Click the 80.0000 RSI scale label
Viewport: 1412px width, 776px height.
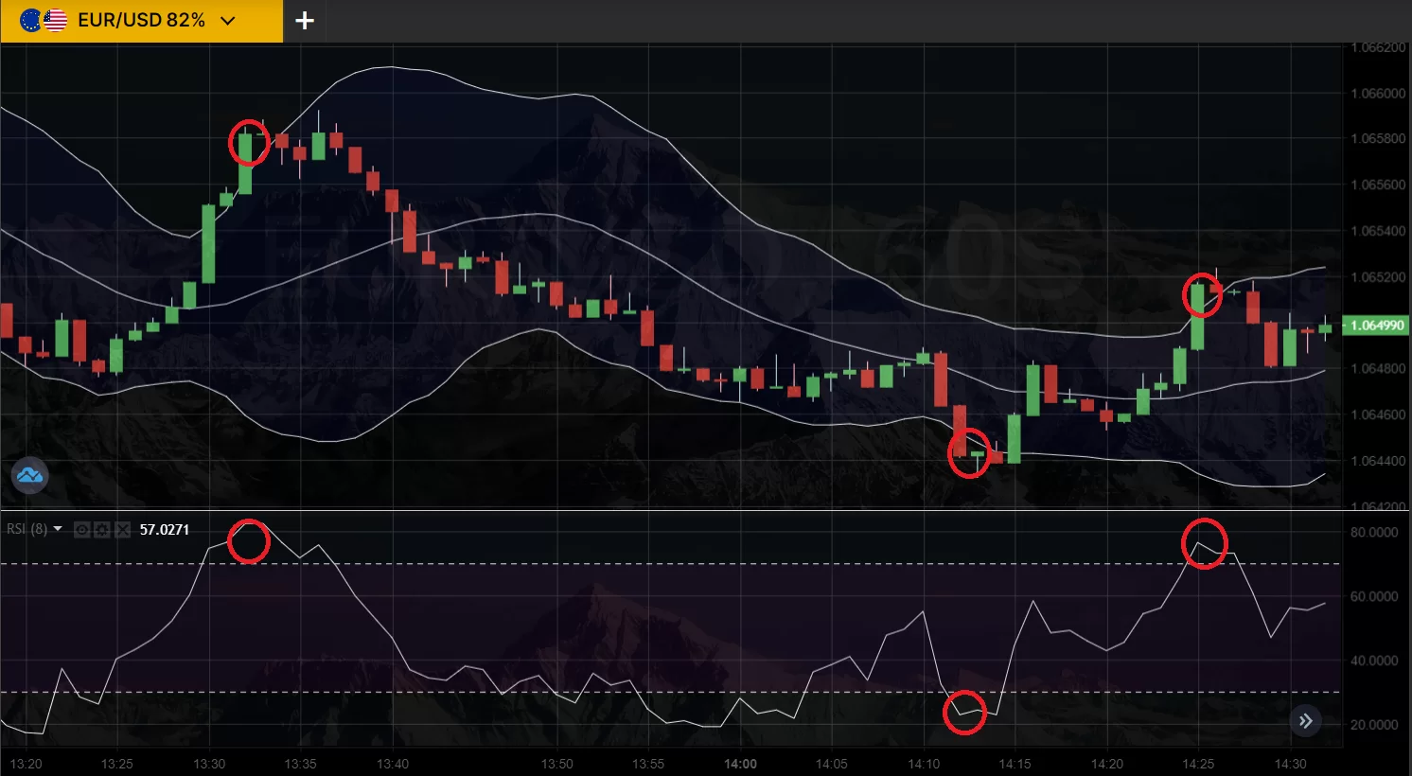[1373, 533]
